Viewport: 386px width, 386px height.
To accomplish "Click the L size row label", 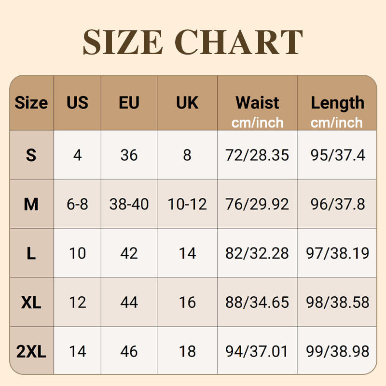I will (31, 253).
